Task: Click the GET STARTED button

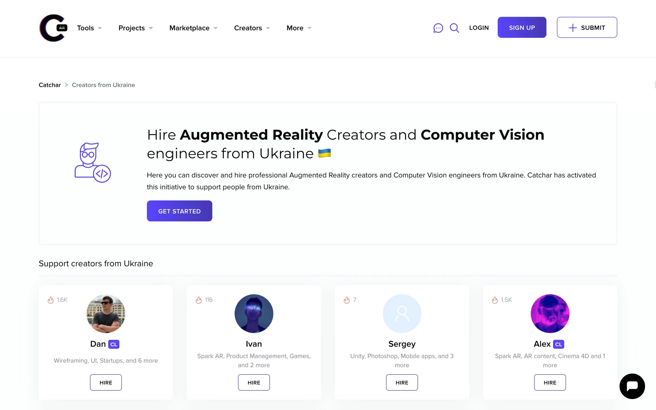Action: [x=179, y=211]
